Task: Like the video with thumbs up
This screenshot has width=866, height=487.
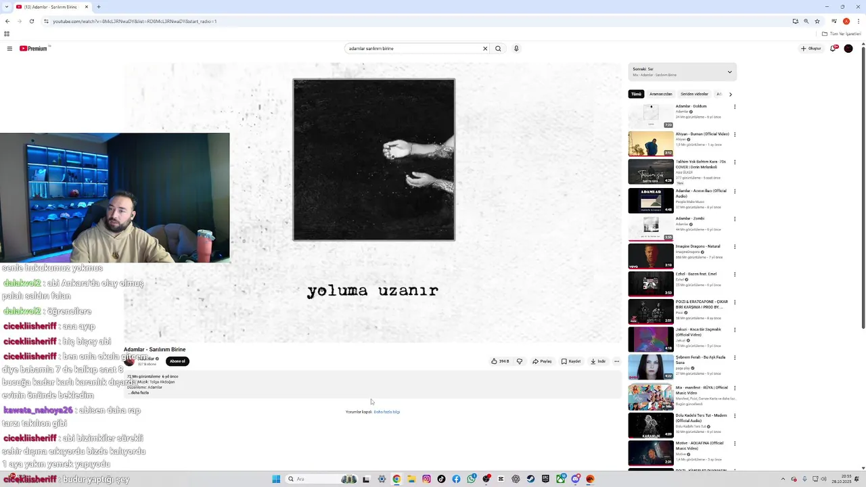Action: (500, 361)
